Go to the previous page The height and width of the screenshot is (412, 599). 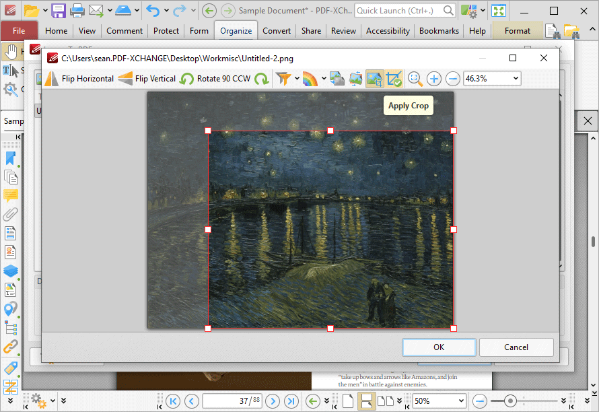click(x=191, y=401)
